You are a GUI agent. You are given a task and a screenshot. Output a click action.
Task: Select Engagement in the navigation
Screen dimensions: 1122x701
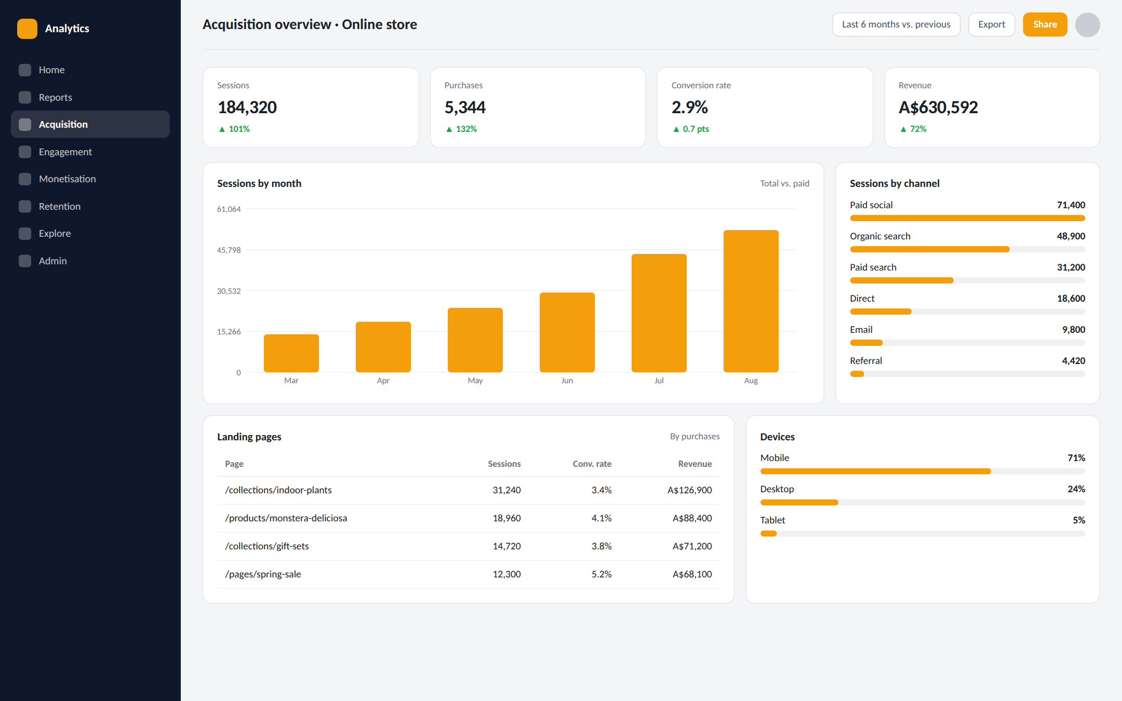pyautogui.click(x=90, y=152)
